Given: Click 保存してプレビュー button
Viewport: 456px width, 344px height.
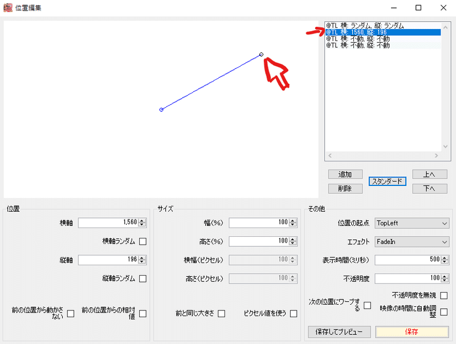Looking at the screenshot, I should coord(339,332).
